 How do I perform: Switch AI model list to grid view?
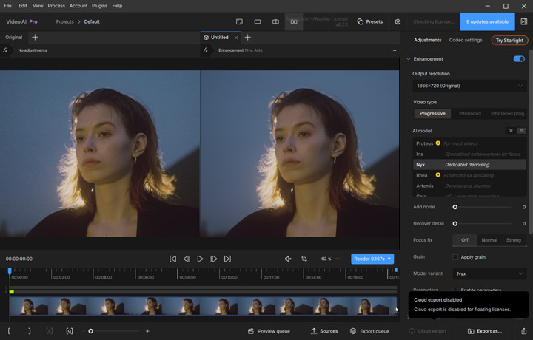[x=511, y=131]
